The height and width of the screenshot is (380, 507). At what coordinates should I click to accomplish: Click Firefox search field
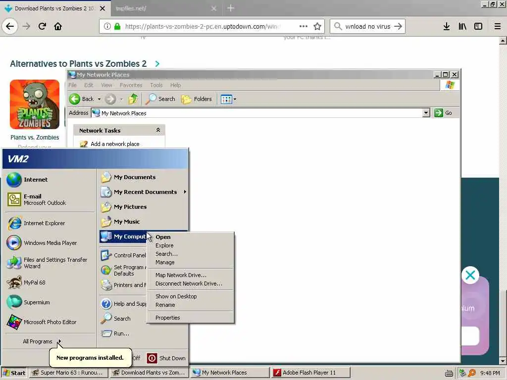368,26
